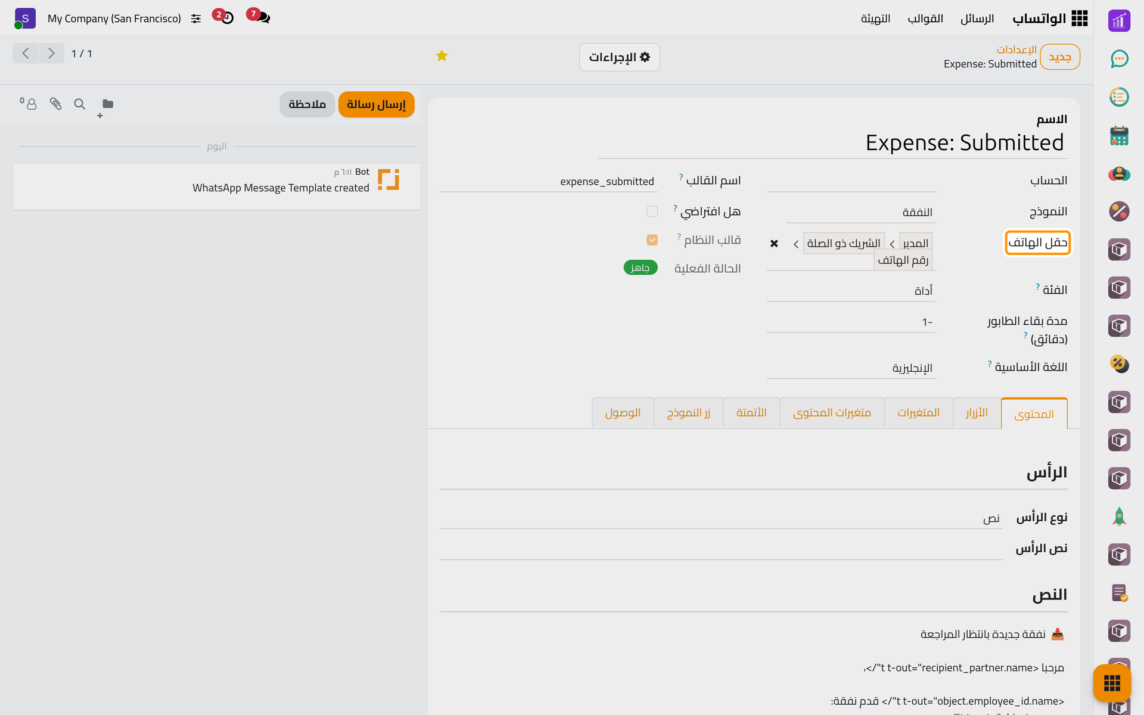
Task: Tick the هل افتراضي checkbox
Action: [x=652, y=212]
